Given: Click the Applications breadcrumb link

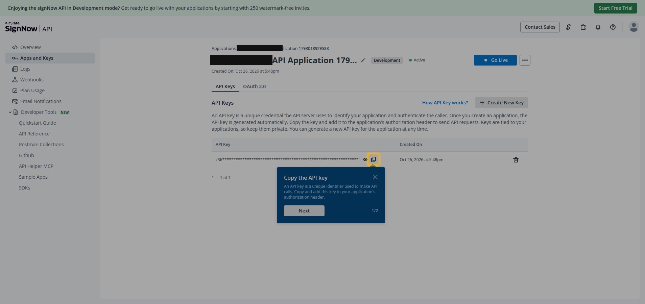Looking at the screenshot, I should pyautogui.click(x=223, y=49).
